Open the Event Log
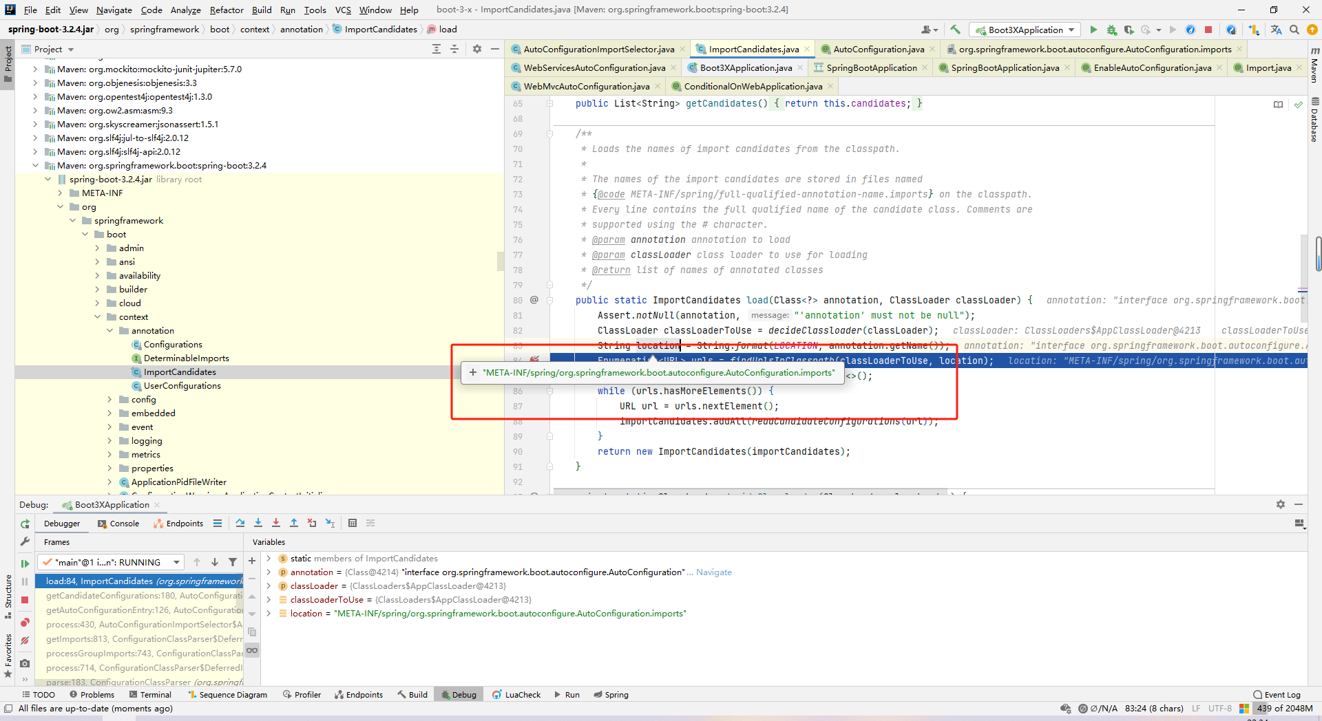This screenshot has width=1322, height=721. pyautogui.click(x=1277, y=695)
